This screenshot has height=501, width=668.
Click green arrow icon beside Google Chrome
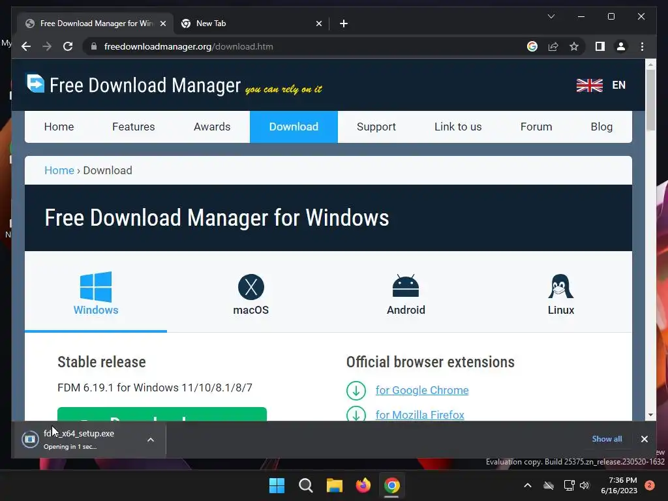point(356,390)
